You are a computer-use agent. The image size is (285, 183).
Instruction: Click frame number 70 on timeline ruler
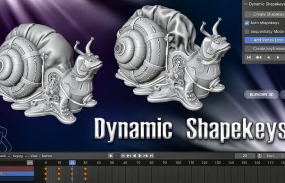coord(138,163)
